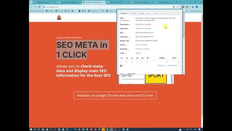
Task: Open the All Bookmarks folder on bookmarks bar
Action: tap(196, 11)
